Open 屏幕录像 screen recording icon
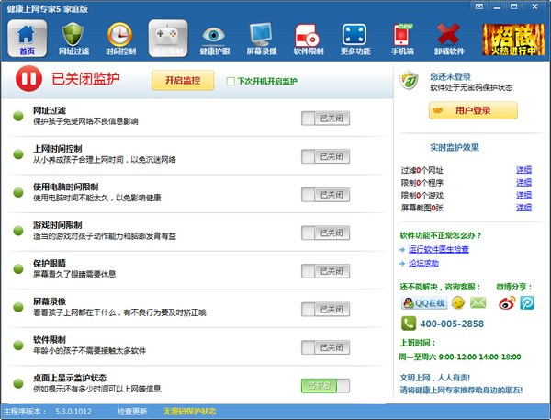This screenshot has width=551, height=420. [259, 37]
